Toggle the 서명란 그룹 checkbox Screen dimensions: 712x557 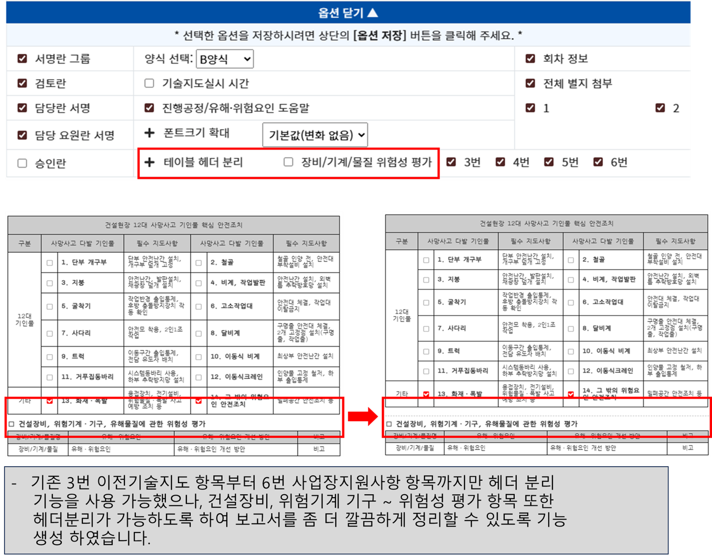coord(22,58)
